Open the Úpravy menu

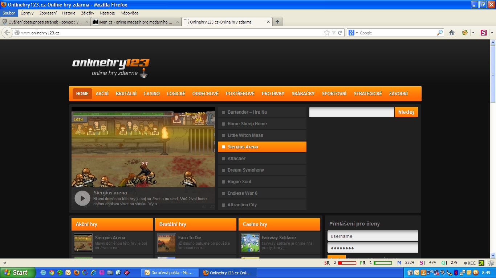(27, 13)
